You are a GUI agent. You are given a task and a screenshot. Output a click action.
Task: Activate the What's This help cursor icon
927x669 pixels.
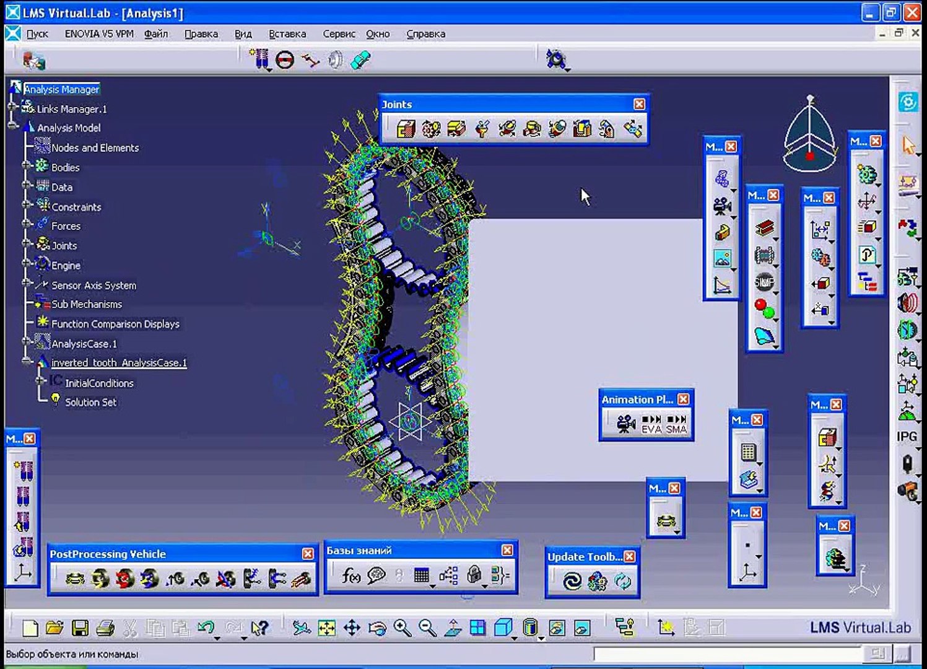[259, 628]
